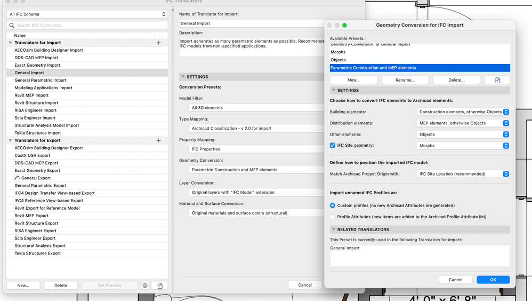
Task: Select Tekla Structures Export translator
Action: click(87, 254)
